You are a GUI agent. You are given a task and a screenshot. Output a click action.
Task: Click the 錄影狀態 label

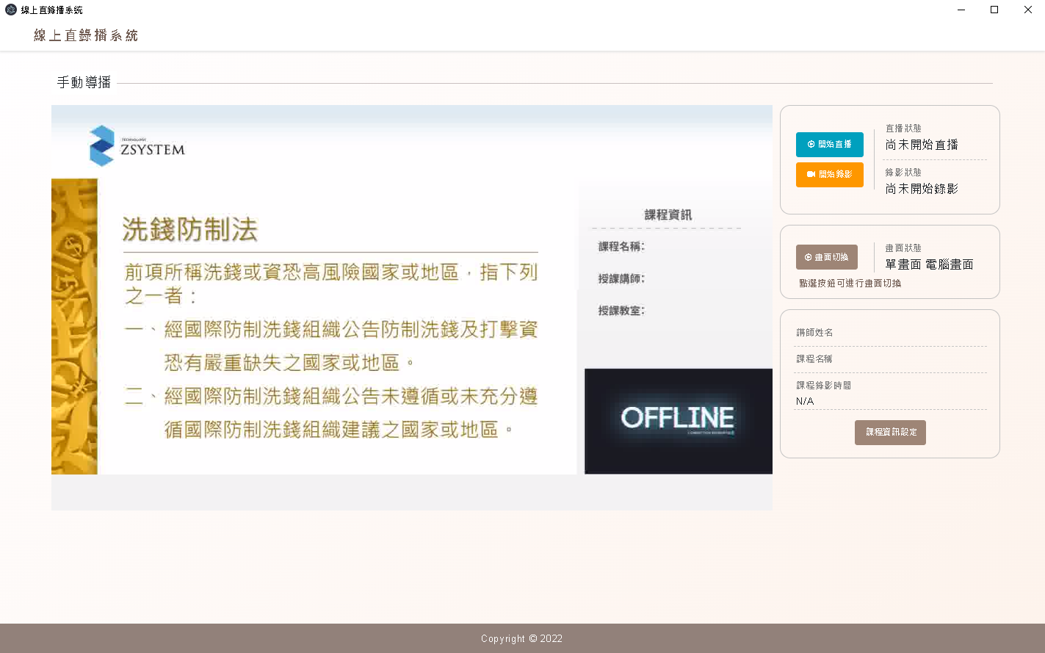(903, 173)
